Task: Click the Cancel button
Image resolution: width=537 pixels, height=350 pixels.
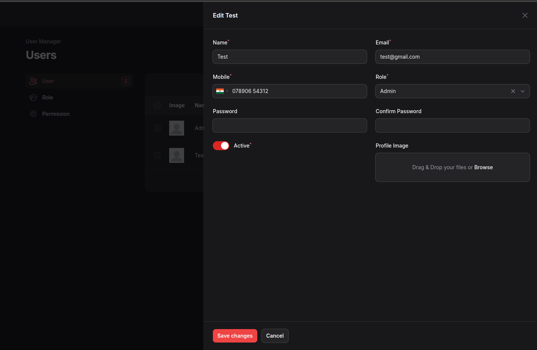Action: (275, 335)
